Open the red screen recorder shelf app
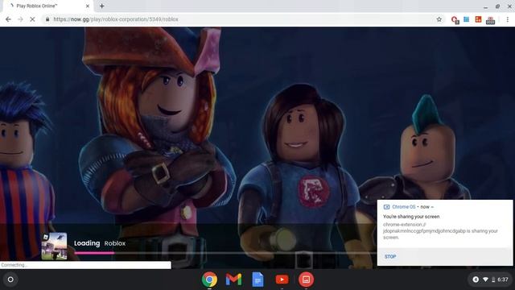This screenshot has height=290, width=515. click(306, 280)
